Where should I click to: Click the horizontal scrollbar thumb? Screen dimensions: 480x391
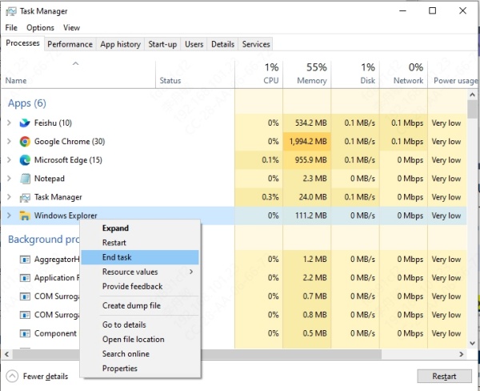pos(197,354)
